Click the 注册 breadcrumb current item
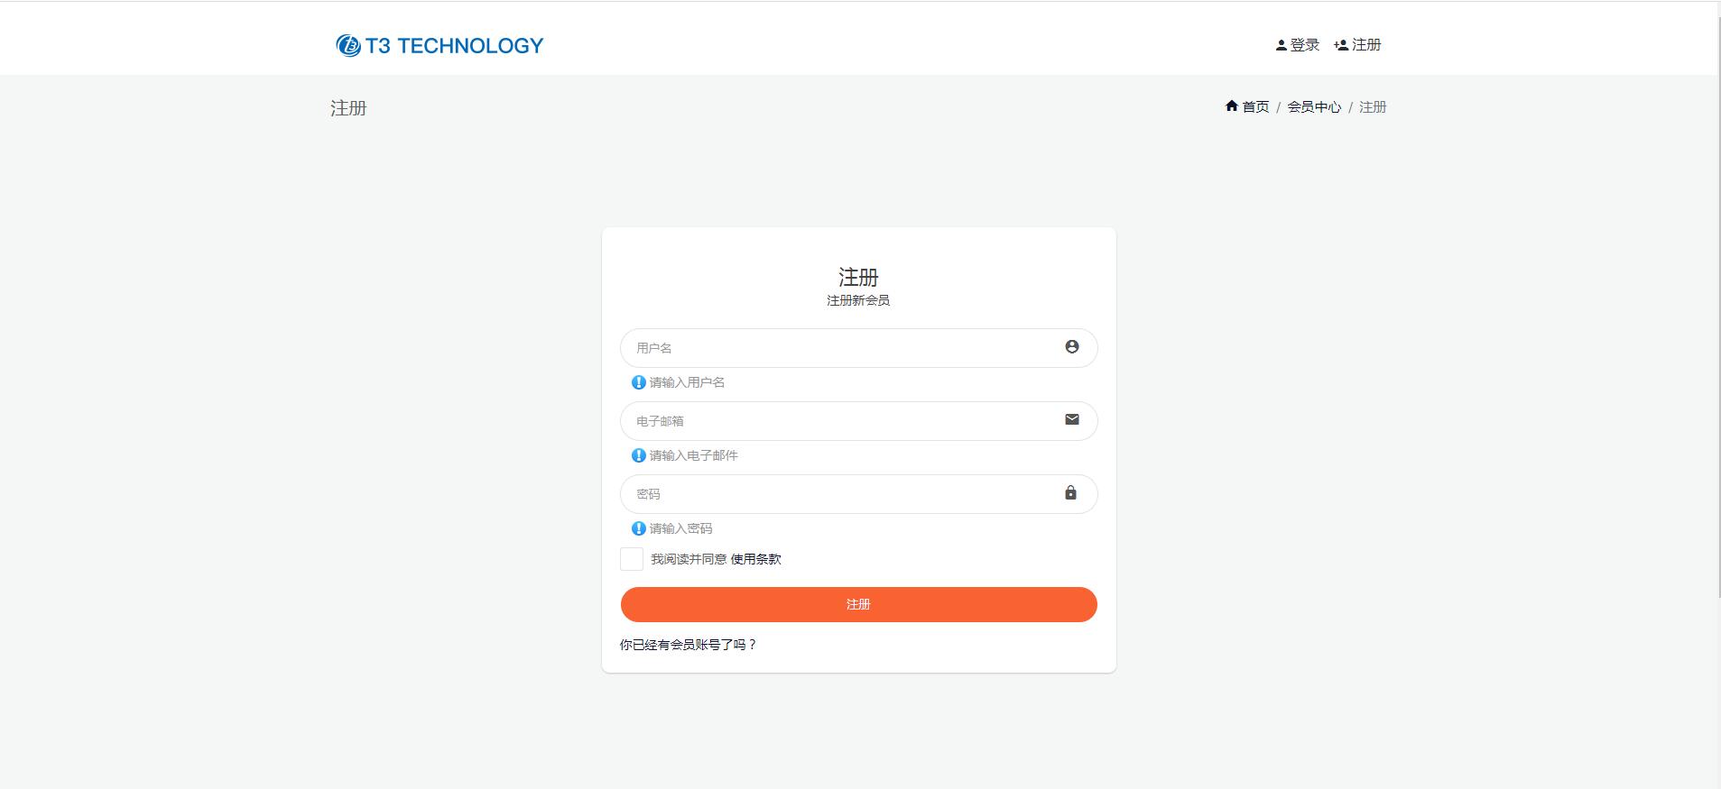 click(x=1373, y=107)
